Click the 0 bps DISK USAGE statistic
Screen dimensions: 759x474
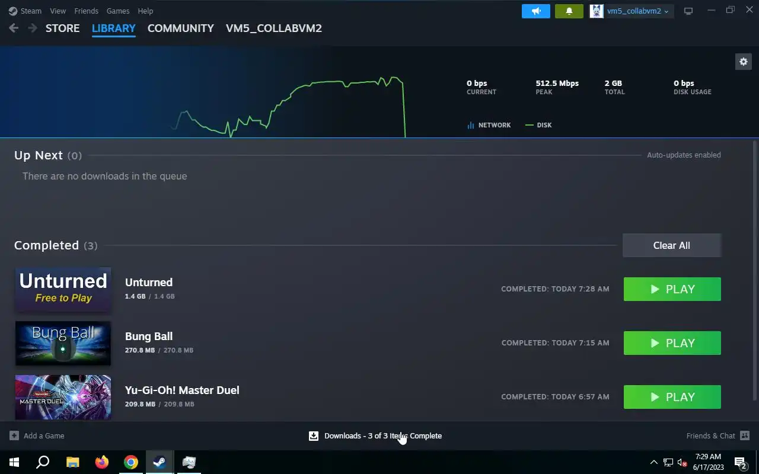point(693,87)
